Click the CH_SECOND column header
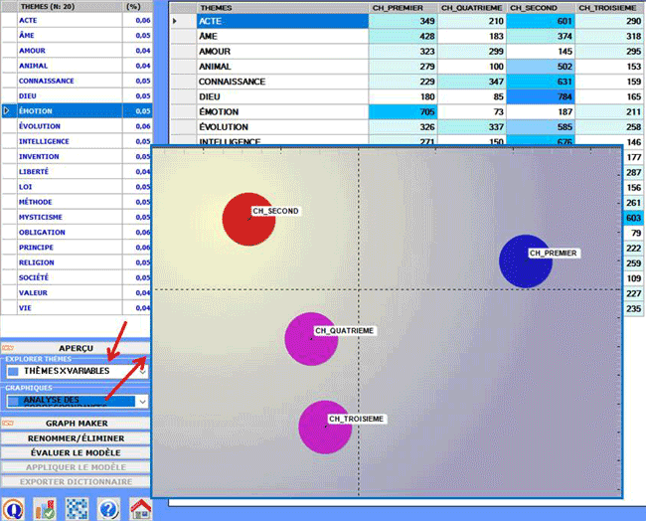646x521 pixels. click(x=542, y=7)
